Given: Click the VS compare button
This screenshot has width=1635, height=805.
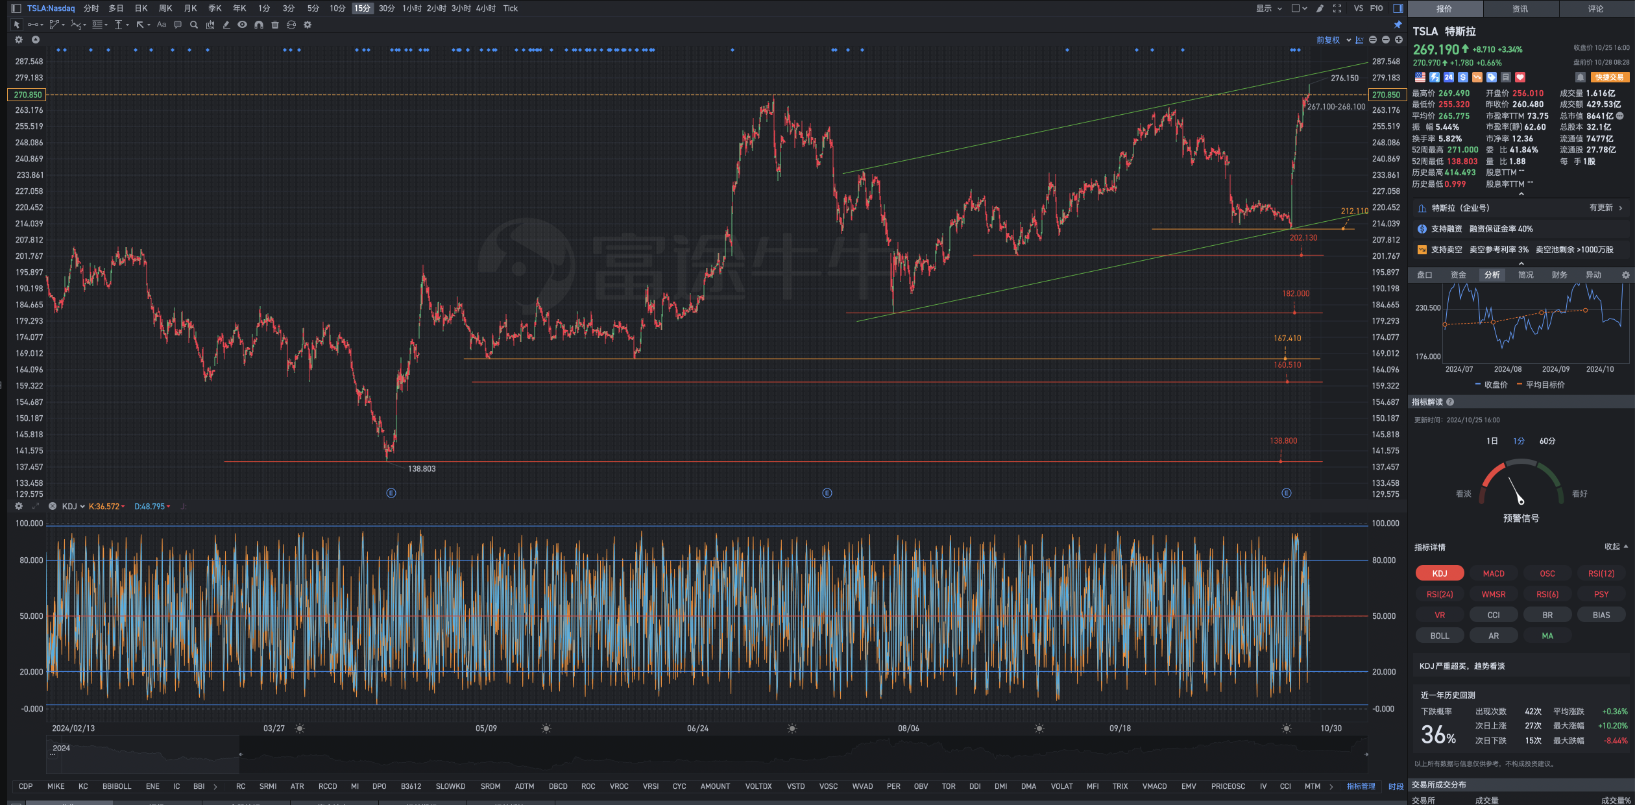Looking at the screenshot, I should 1359,8.
